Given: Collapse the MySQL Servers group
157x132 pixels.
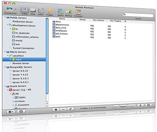Looking at the screenshot, I should 5,17.
